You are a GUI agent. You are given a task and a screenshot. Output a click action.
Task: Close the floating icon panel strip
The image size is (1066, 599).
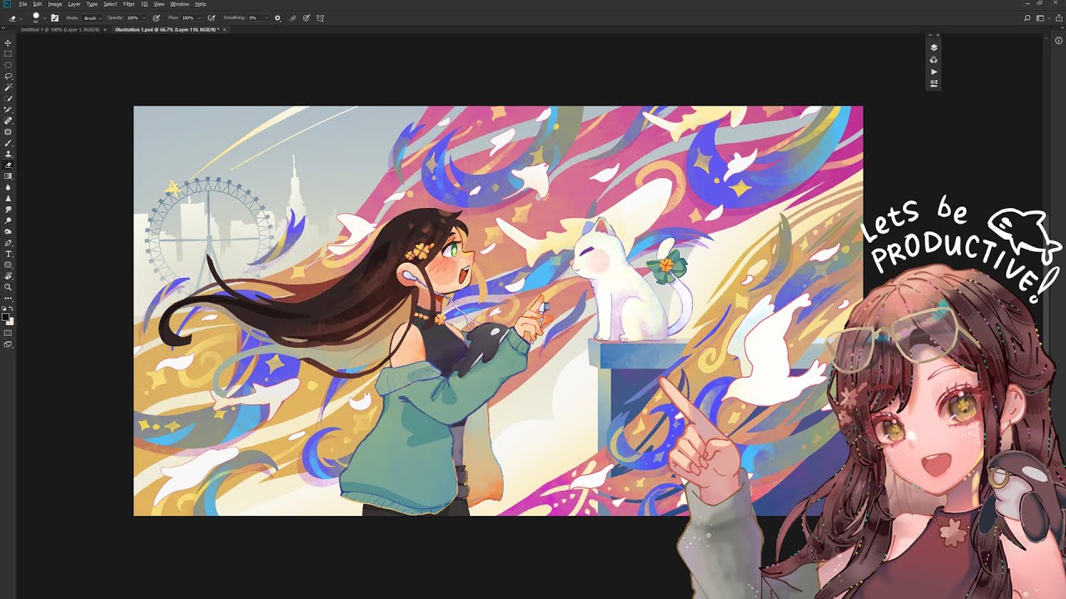tap(938, 35)
